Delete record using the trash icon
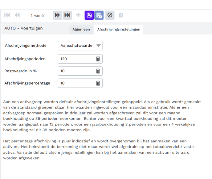 pos(121,15)
